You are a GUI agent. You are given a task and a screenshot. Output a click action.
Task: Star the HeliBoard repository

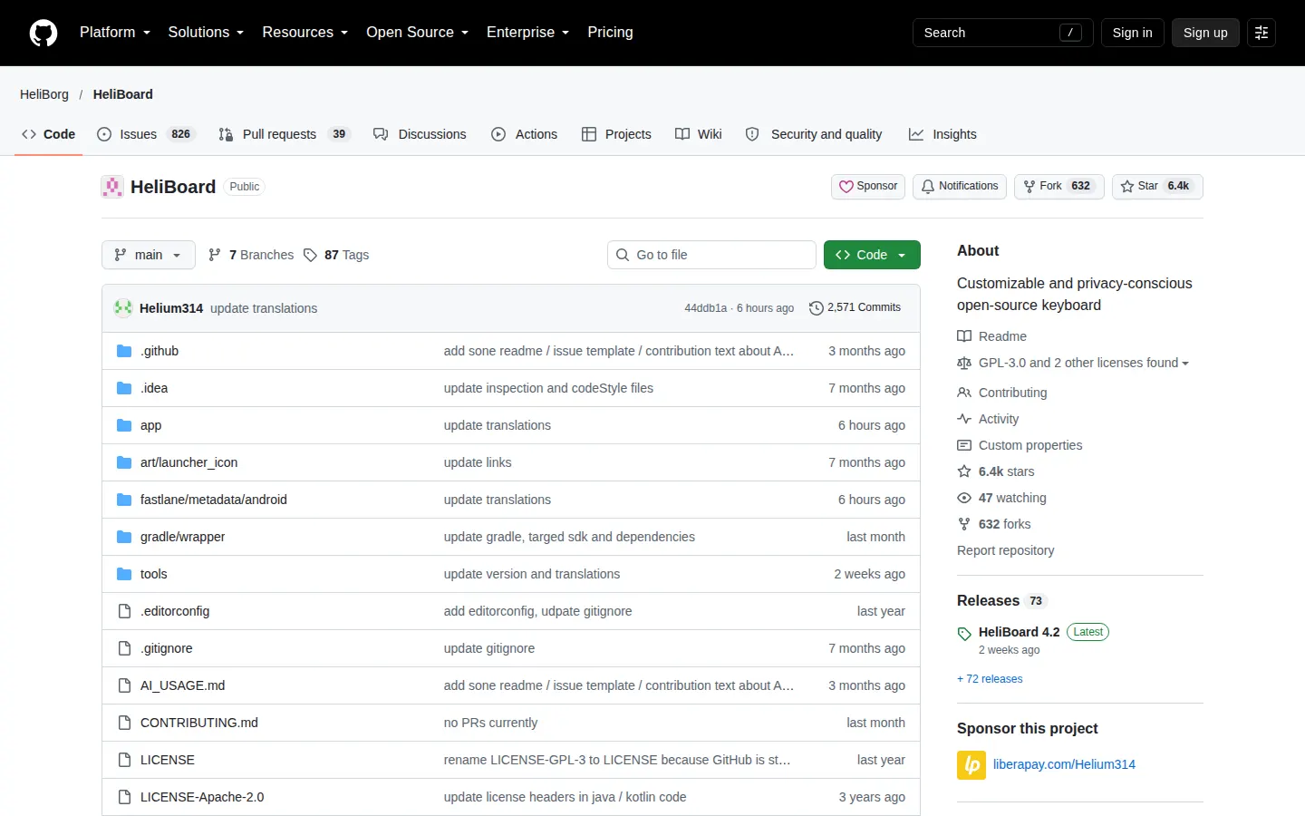click(1157, 187)
